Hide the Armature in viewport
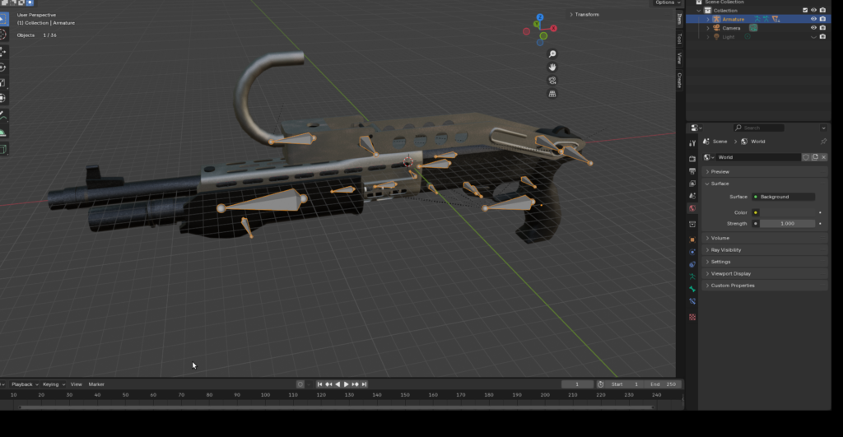The image size is (843, 437). pos(813,19)
